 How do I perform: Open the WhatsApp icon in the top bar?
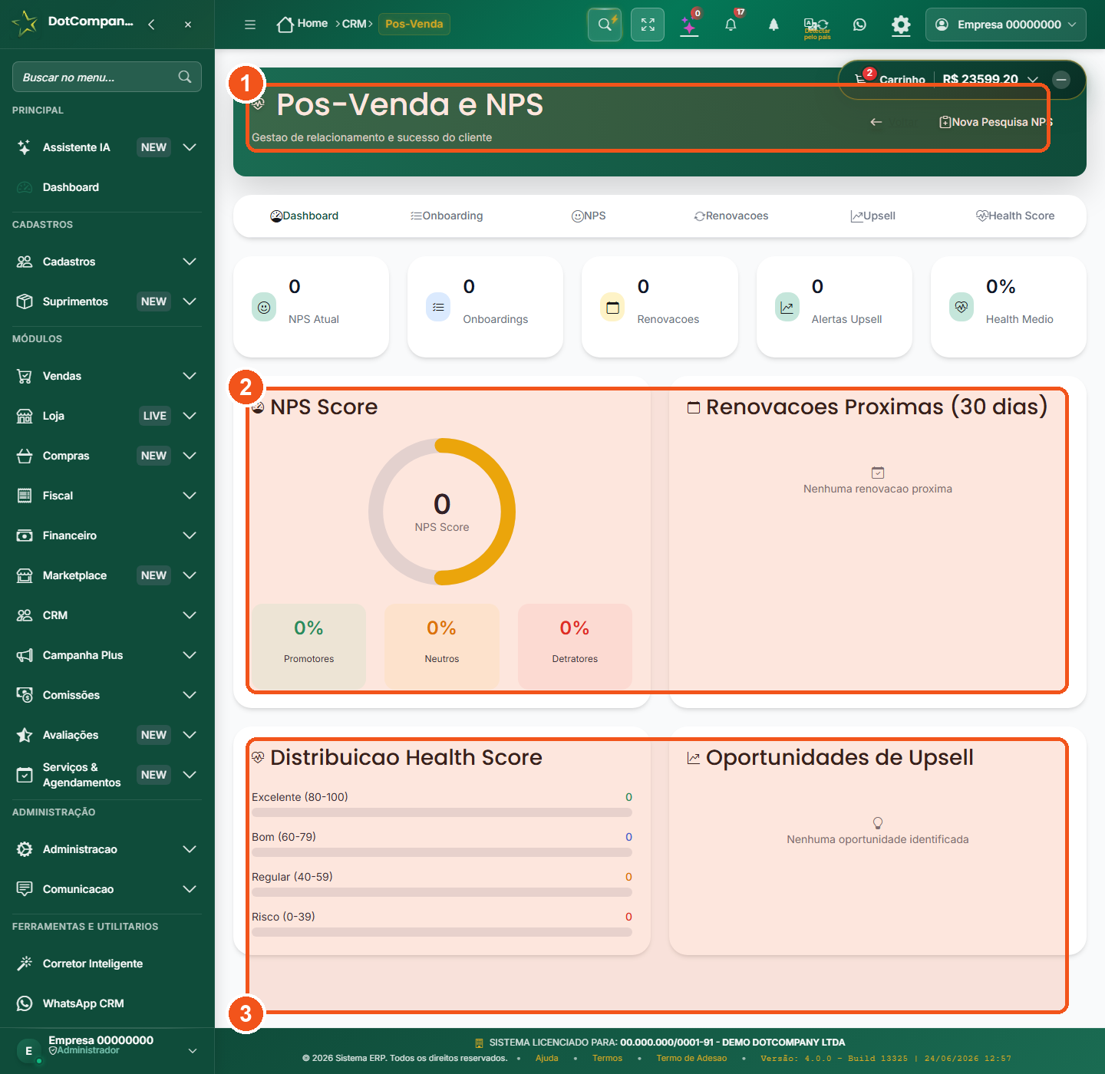point(859,25)
